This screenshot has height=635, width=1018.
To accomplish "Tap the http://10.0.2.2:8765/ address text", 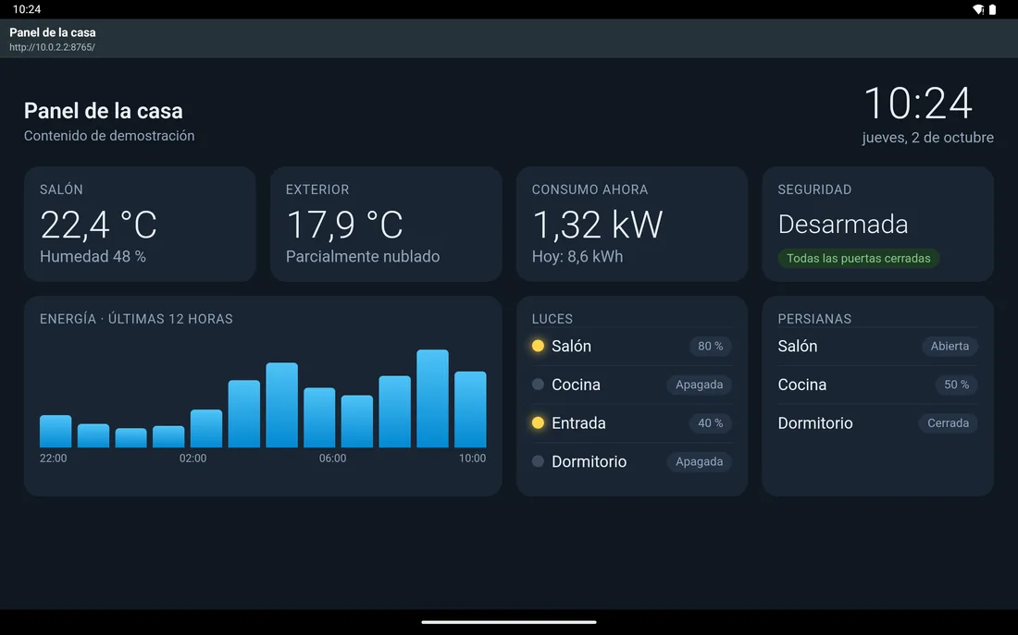I will click(52, 47).
